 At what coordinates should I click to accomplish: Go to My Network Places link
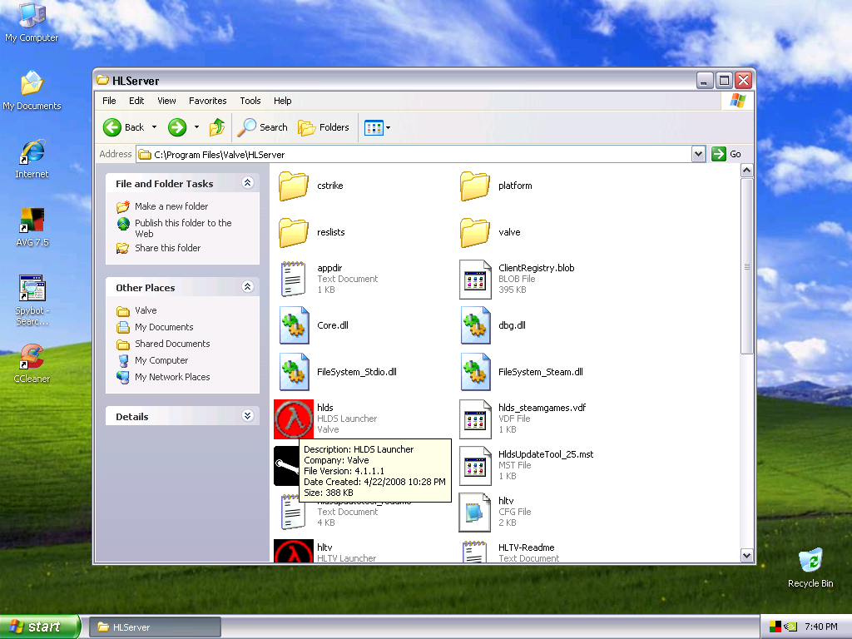click(172, 377)
